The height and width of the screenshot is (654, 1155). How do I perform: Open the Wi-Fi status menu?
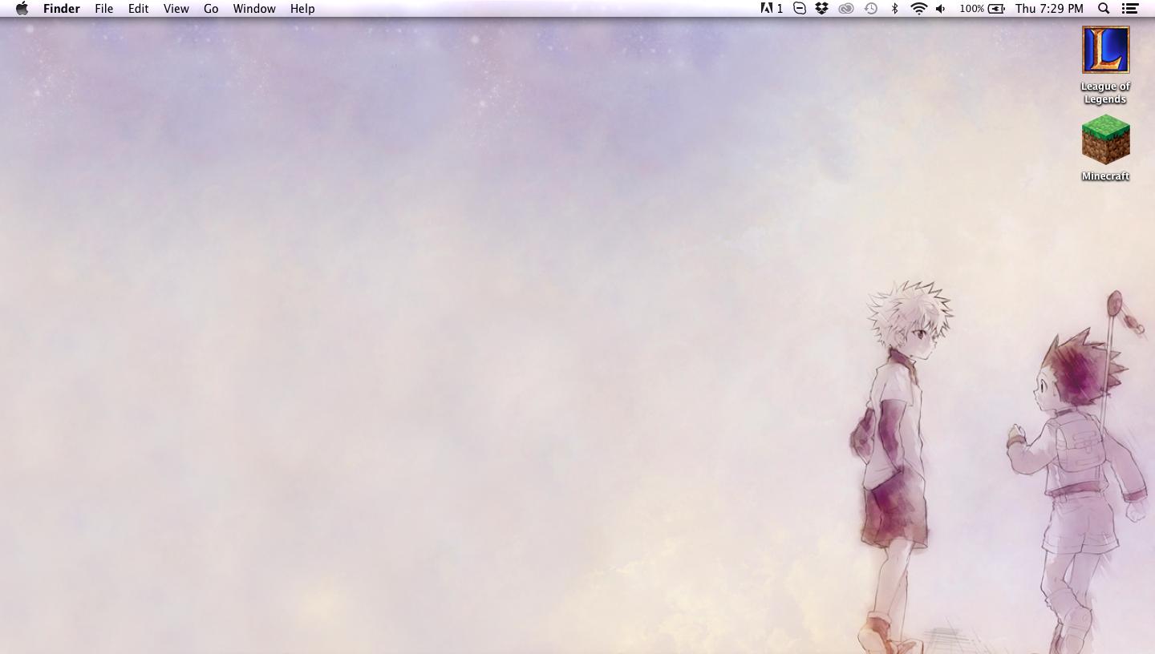pos(919,9)
